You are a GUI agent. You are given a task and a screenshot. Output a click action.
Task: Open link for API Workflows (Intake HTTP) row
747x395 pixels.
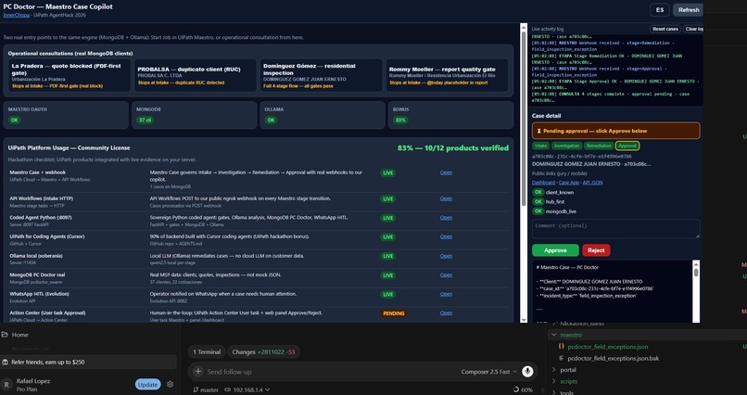tap(446, 198)
